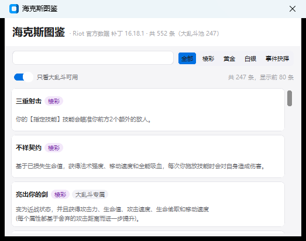Click the 棱彩 tag beside 三重射击
The image size is (306, 241).
coord(54,101)
